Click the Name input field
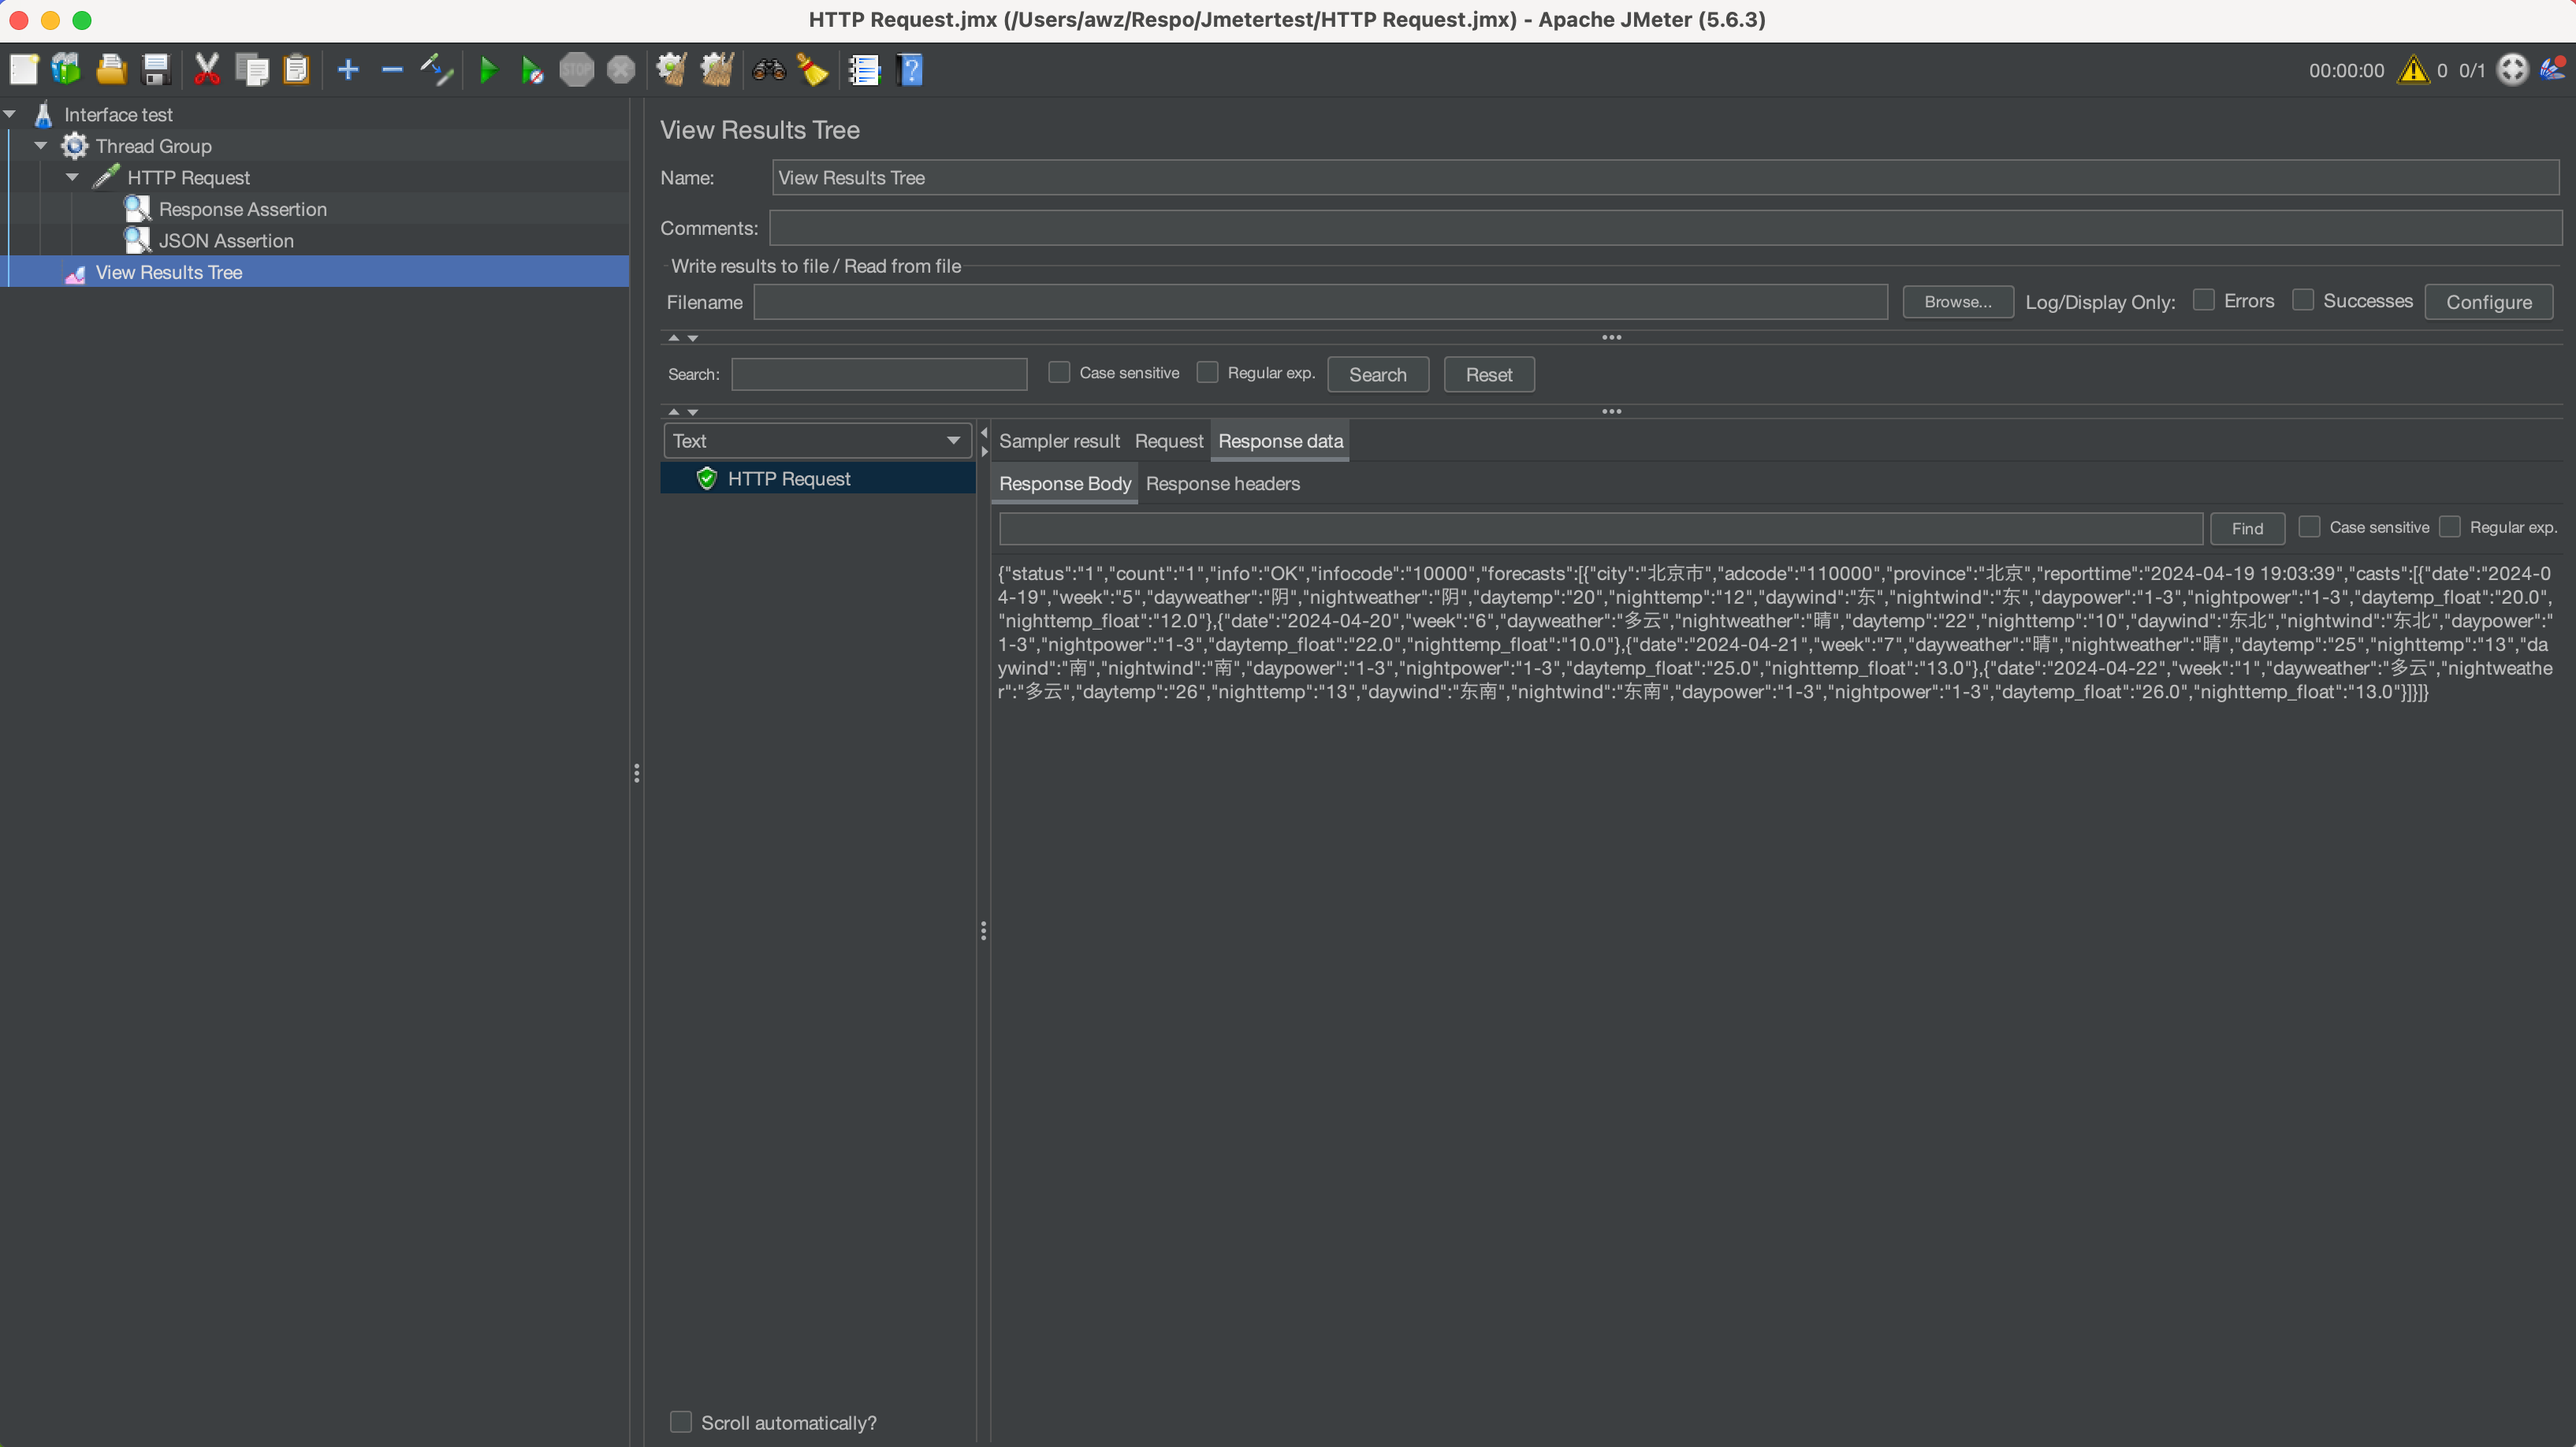2576x1447 pixels. pyautogui.click(x=1665, y=178)
